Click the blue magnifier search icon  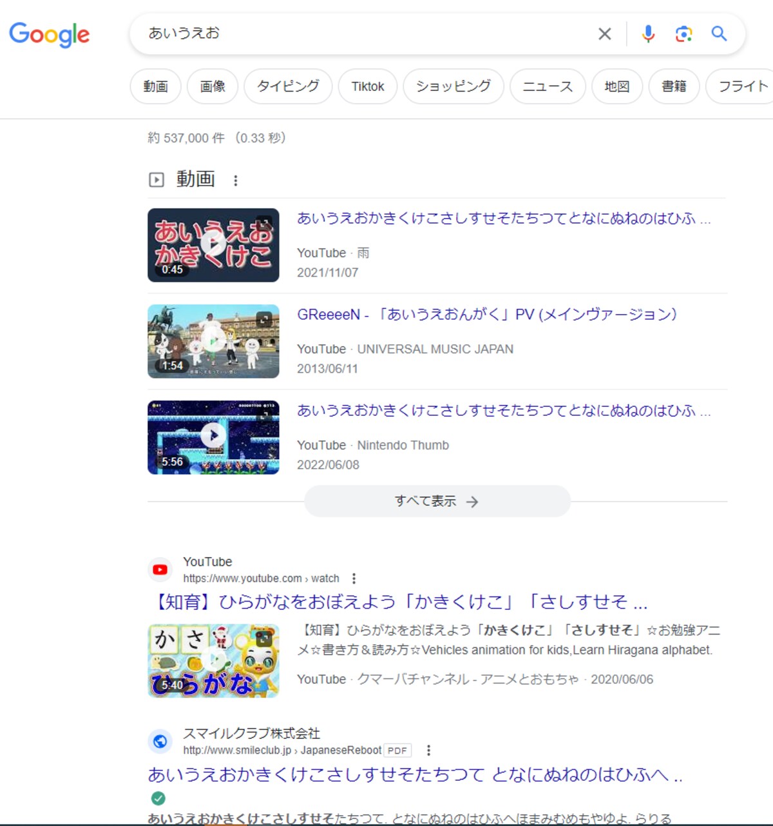pos(719,34)
